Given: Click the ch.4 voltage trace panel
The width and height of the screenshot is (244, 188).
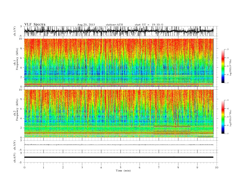Looking at the screenshot, I should (121, 158).
